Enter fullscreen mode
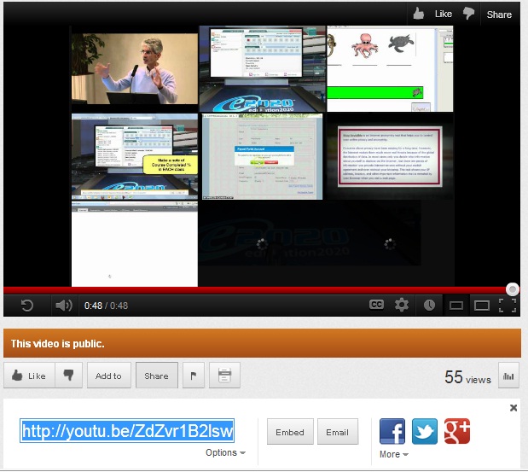This screenshot has width=528, height=472. 508,305
